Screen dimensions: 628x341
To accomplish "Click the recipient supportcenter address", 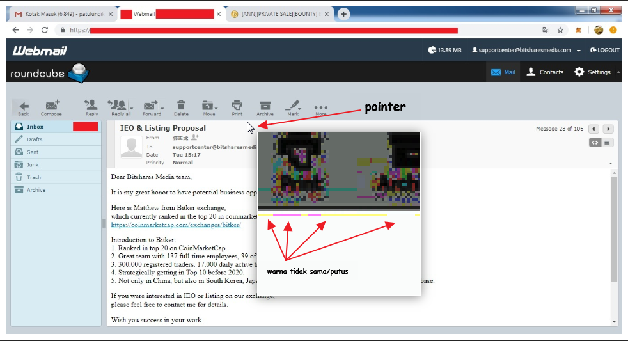I will pyautogui.click(x=214, y=147).
